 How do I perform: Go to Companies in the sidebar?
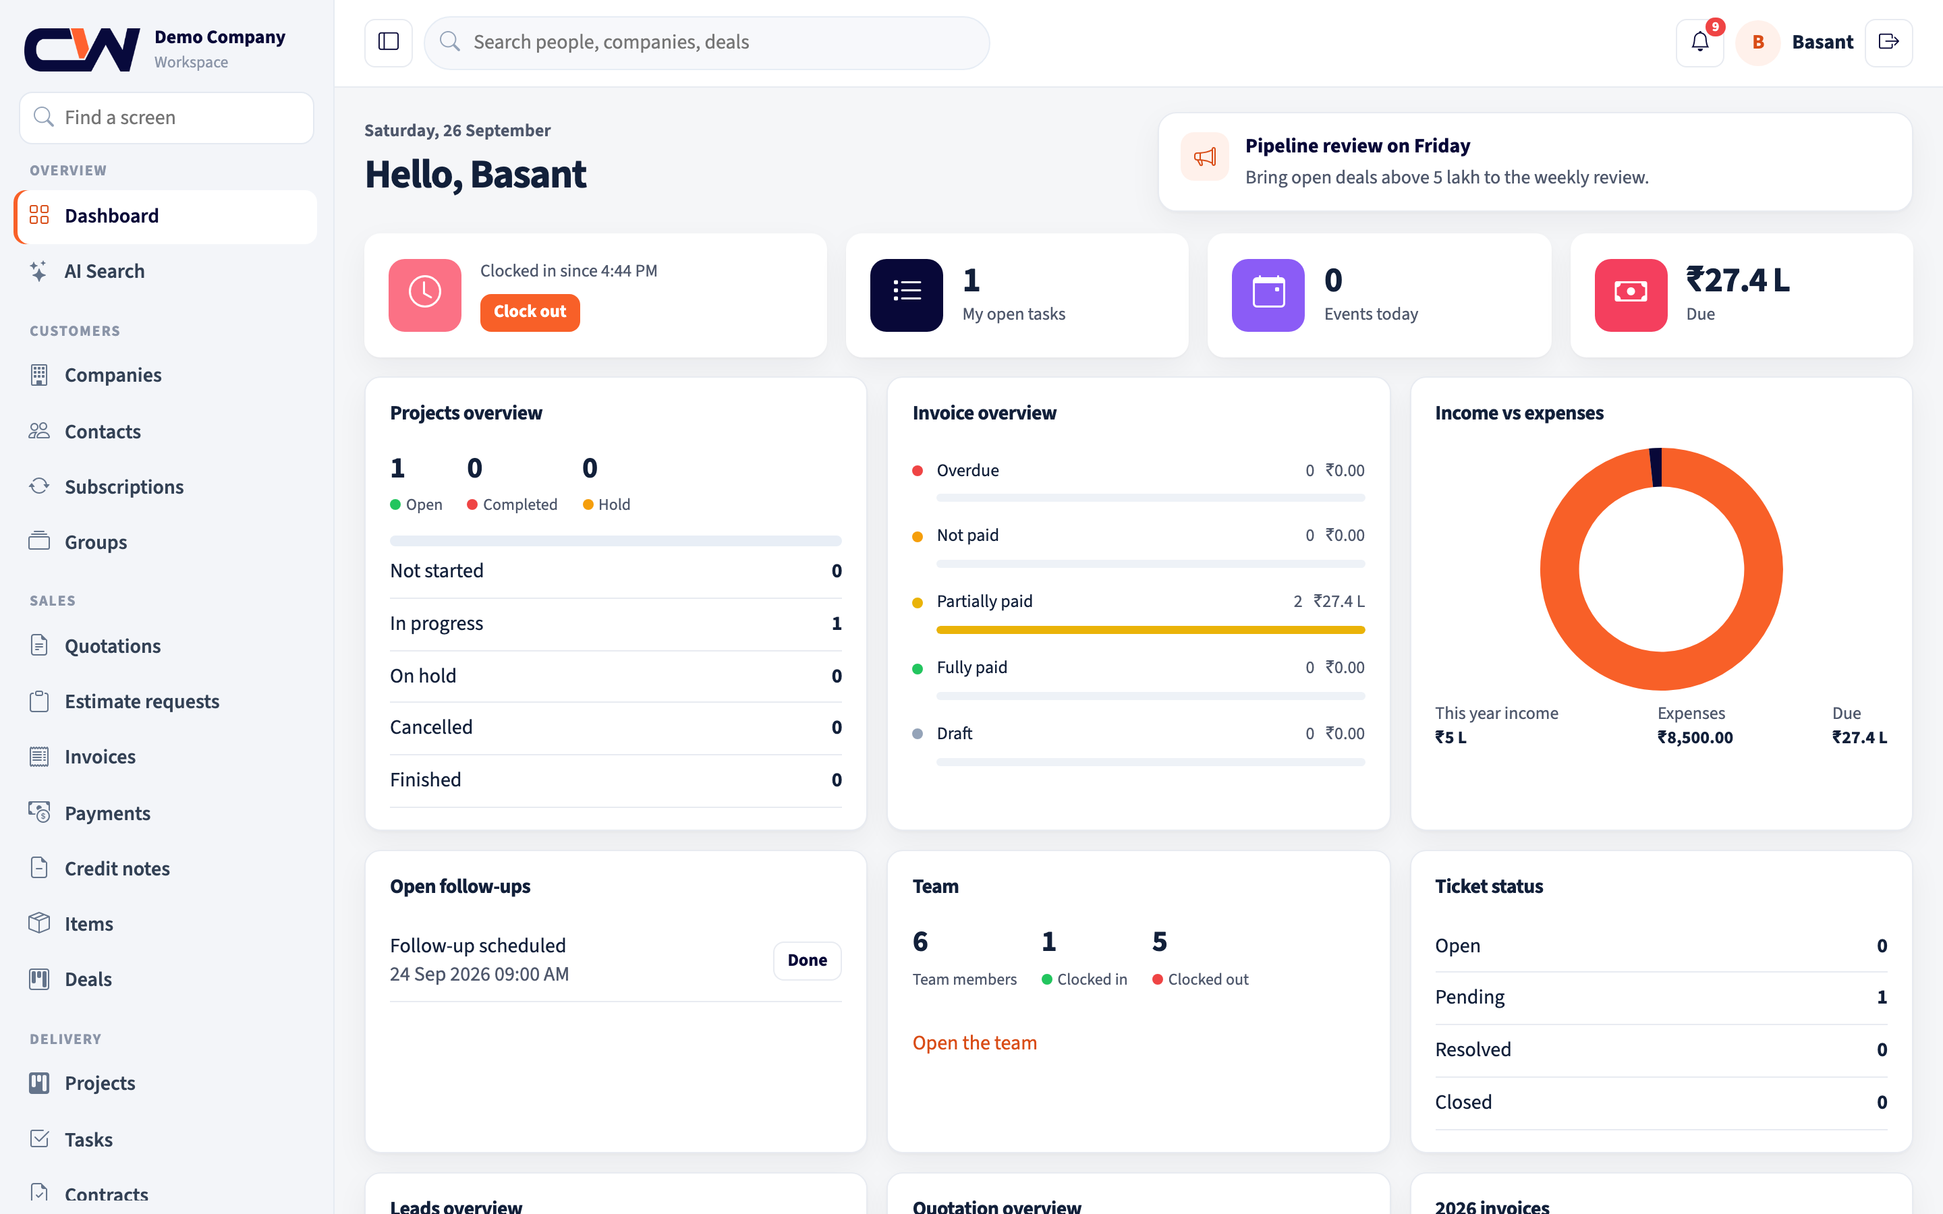point(165,375)
